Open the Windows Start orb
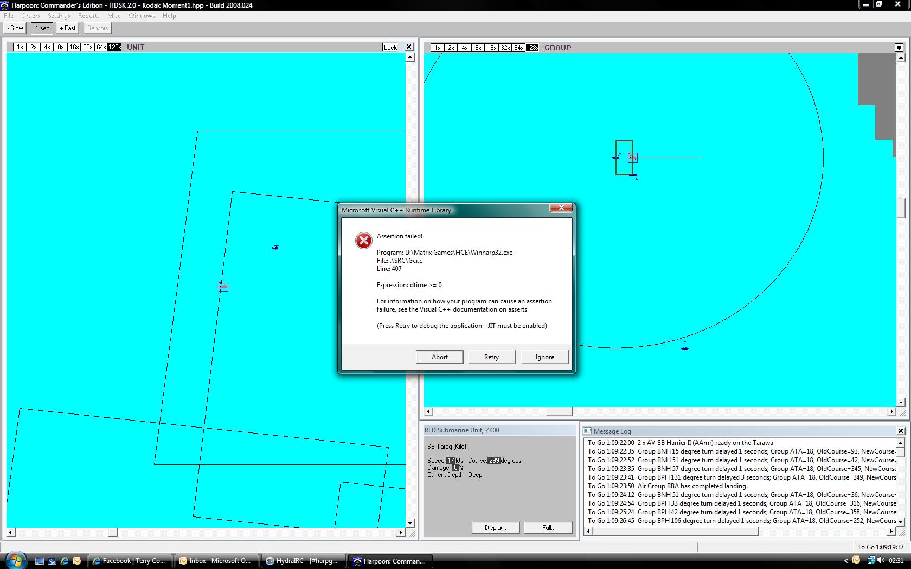Viewport: 911px width, 569px height. coord(15,560)
